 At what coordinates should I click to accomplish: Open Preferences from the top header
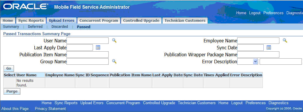pyautogui.click(x=274, y=13)
